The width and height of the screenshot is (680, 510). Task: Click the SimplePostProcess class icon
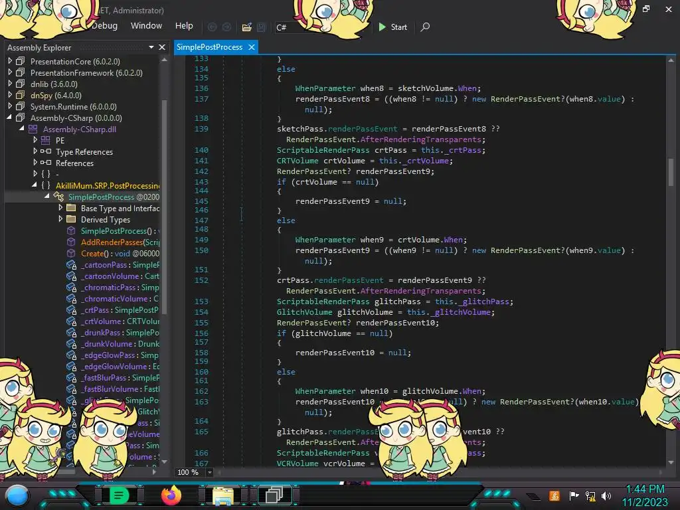[58, 197]
